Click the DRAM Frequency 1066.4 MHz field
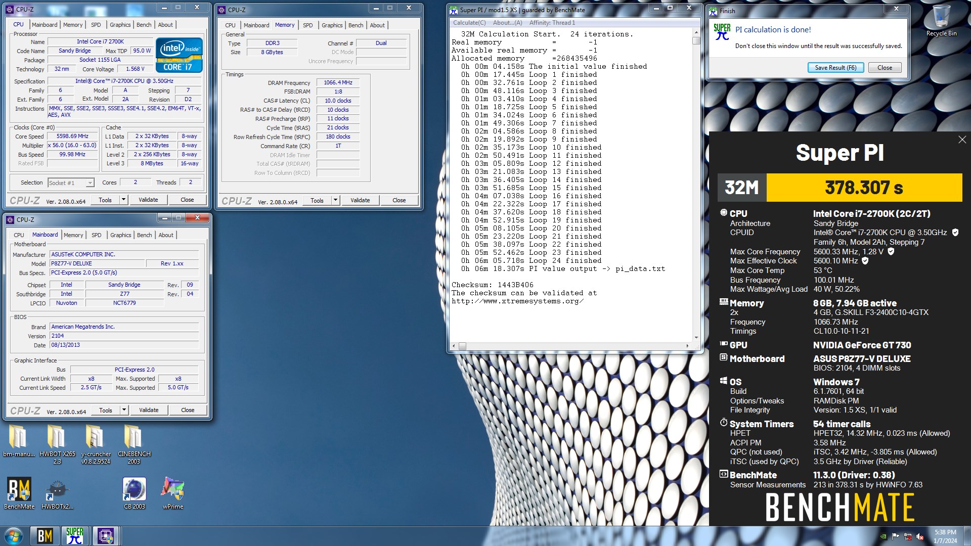 click(338, 82)
